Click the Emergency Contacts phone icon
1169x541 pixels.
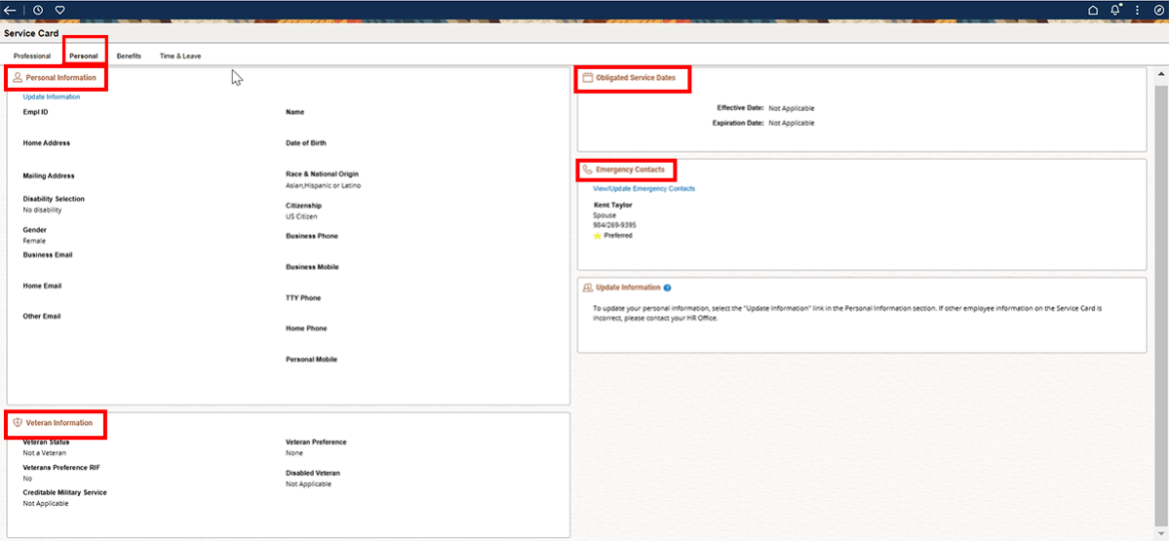[x=587, y=170]
